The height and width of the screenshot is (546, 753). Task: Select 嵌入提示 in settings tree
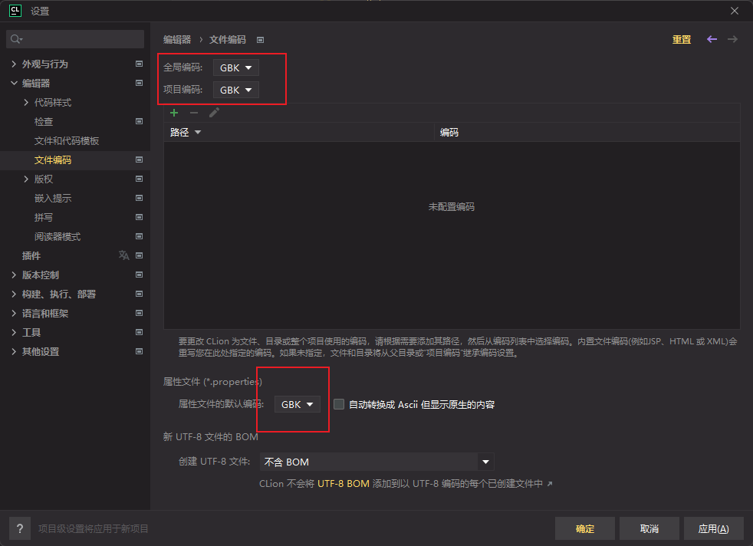click(53, 199)
